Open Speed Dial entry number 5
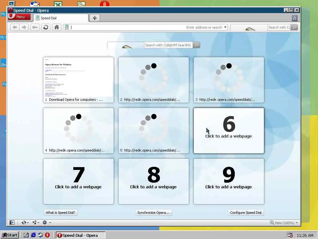 [x=154, y=131]
